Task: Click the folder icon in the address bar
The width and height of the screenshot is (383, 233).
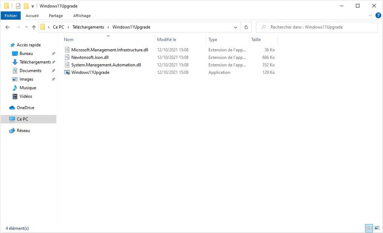Action: tap(42, 27)
